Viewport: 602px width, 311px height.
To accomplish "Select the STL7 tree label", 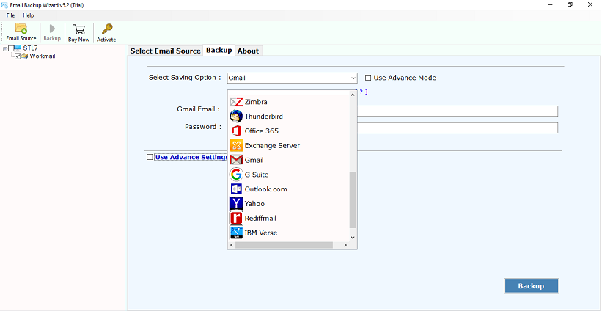I will tap(30, 48).
